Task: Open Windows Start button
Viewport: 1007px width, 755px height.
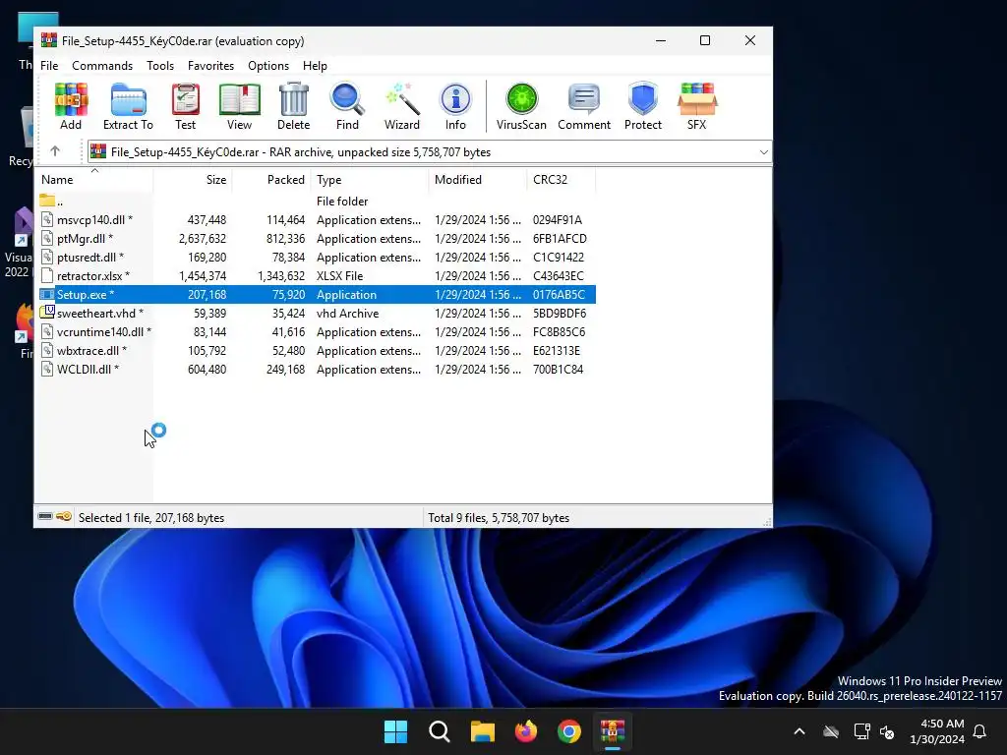Action: pyautogui.click(x=395, y=731)
